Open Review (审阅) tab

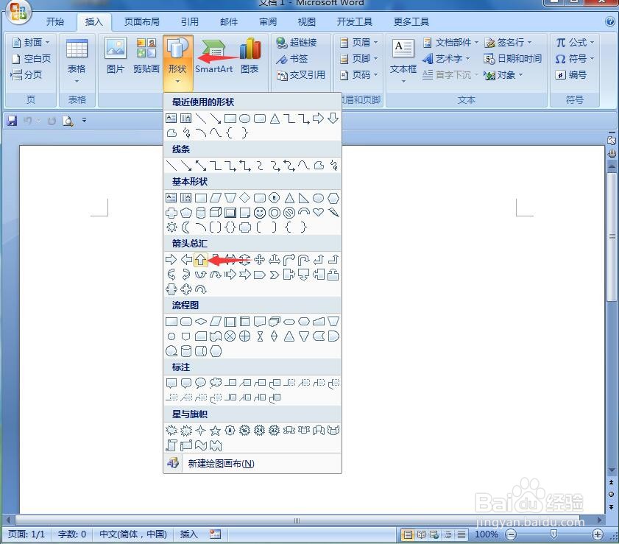[268, 21]
